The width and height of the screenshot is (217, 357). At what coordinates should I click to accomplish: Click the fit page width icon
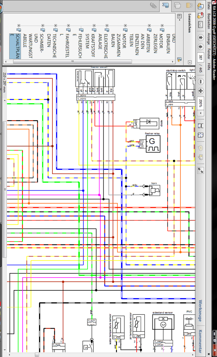(200, 126)
